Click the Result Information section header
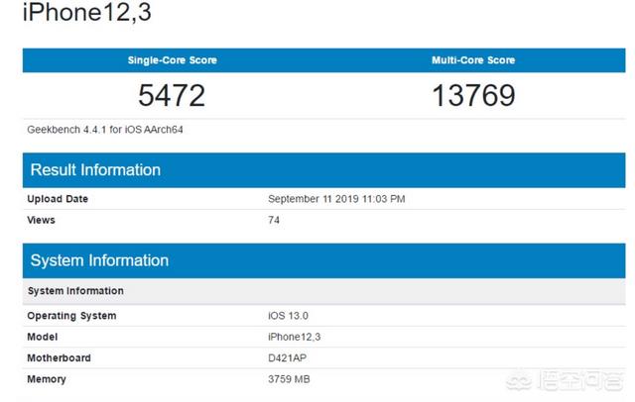635x402 pixels. [x=324, y=170]
